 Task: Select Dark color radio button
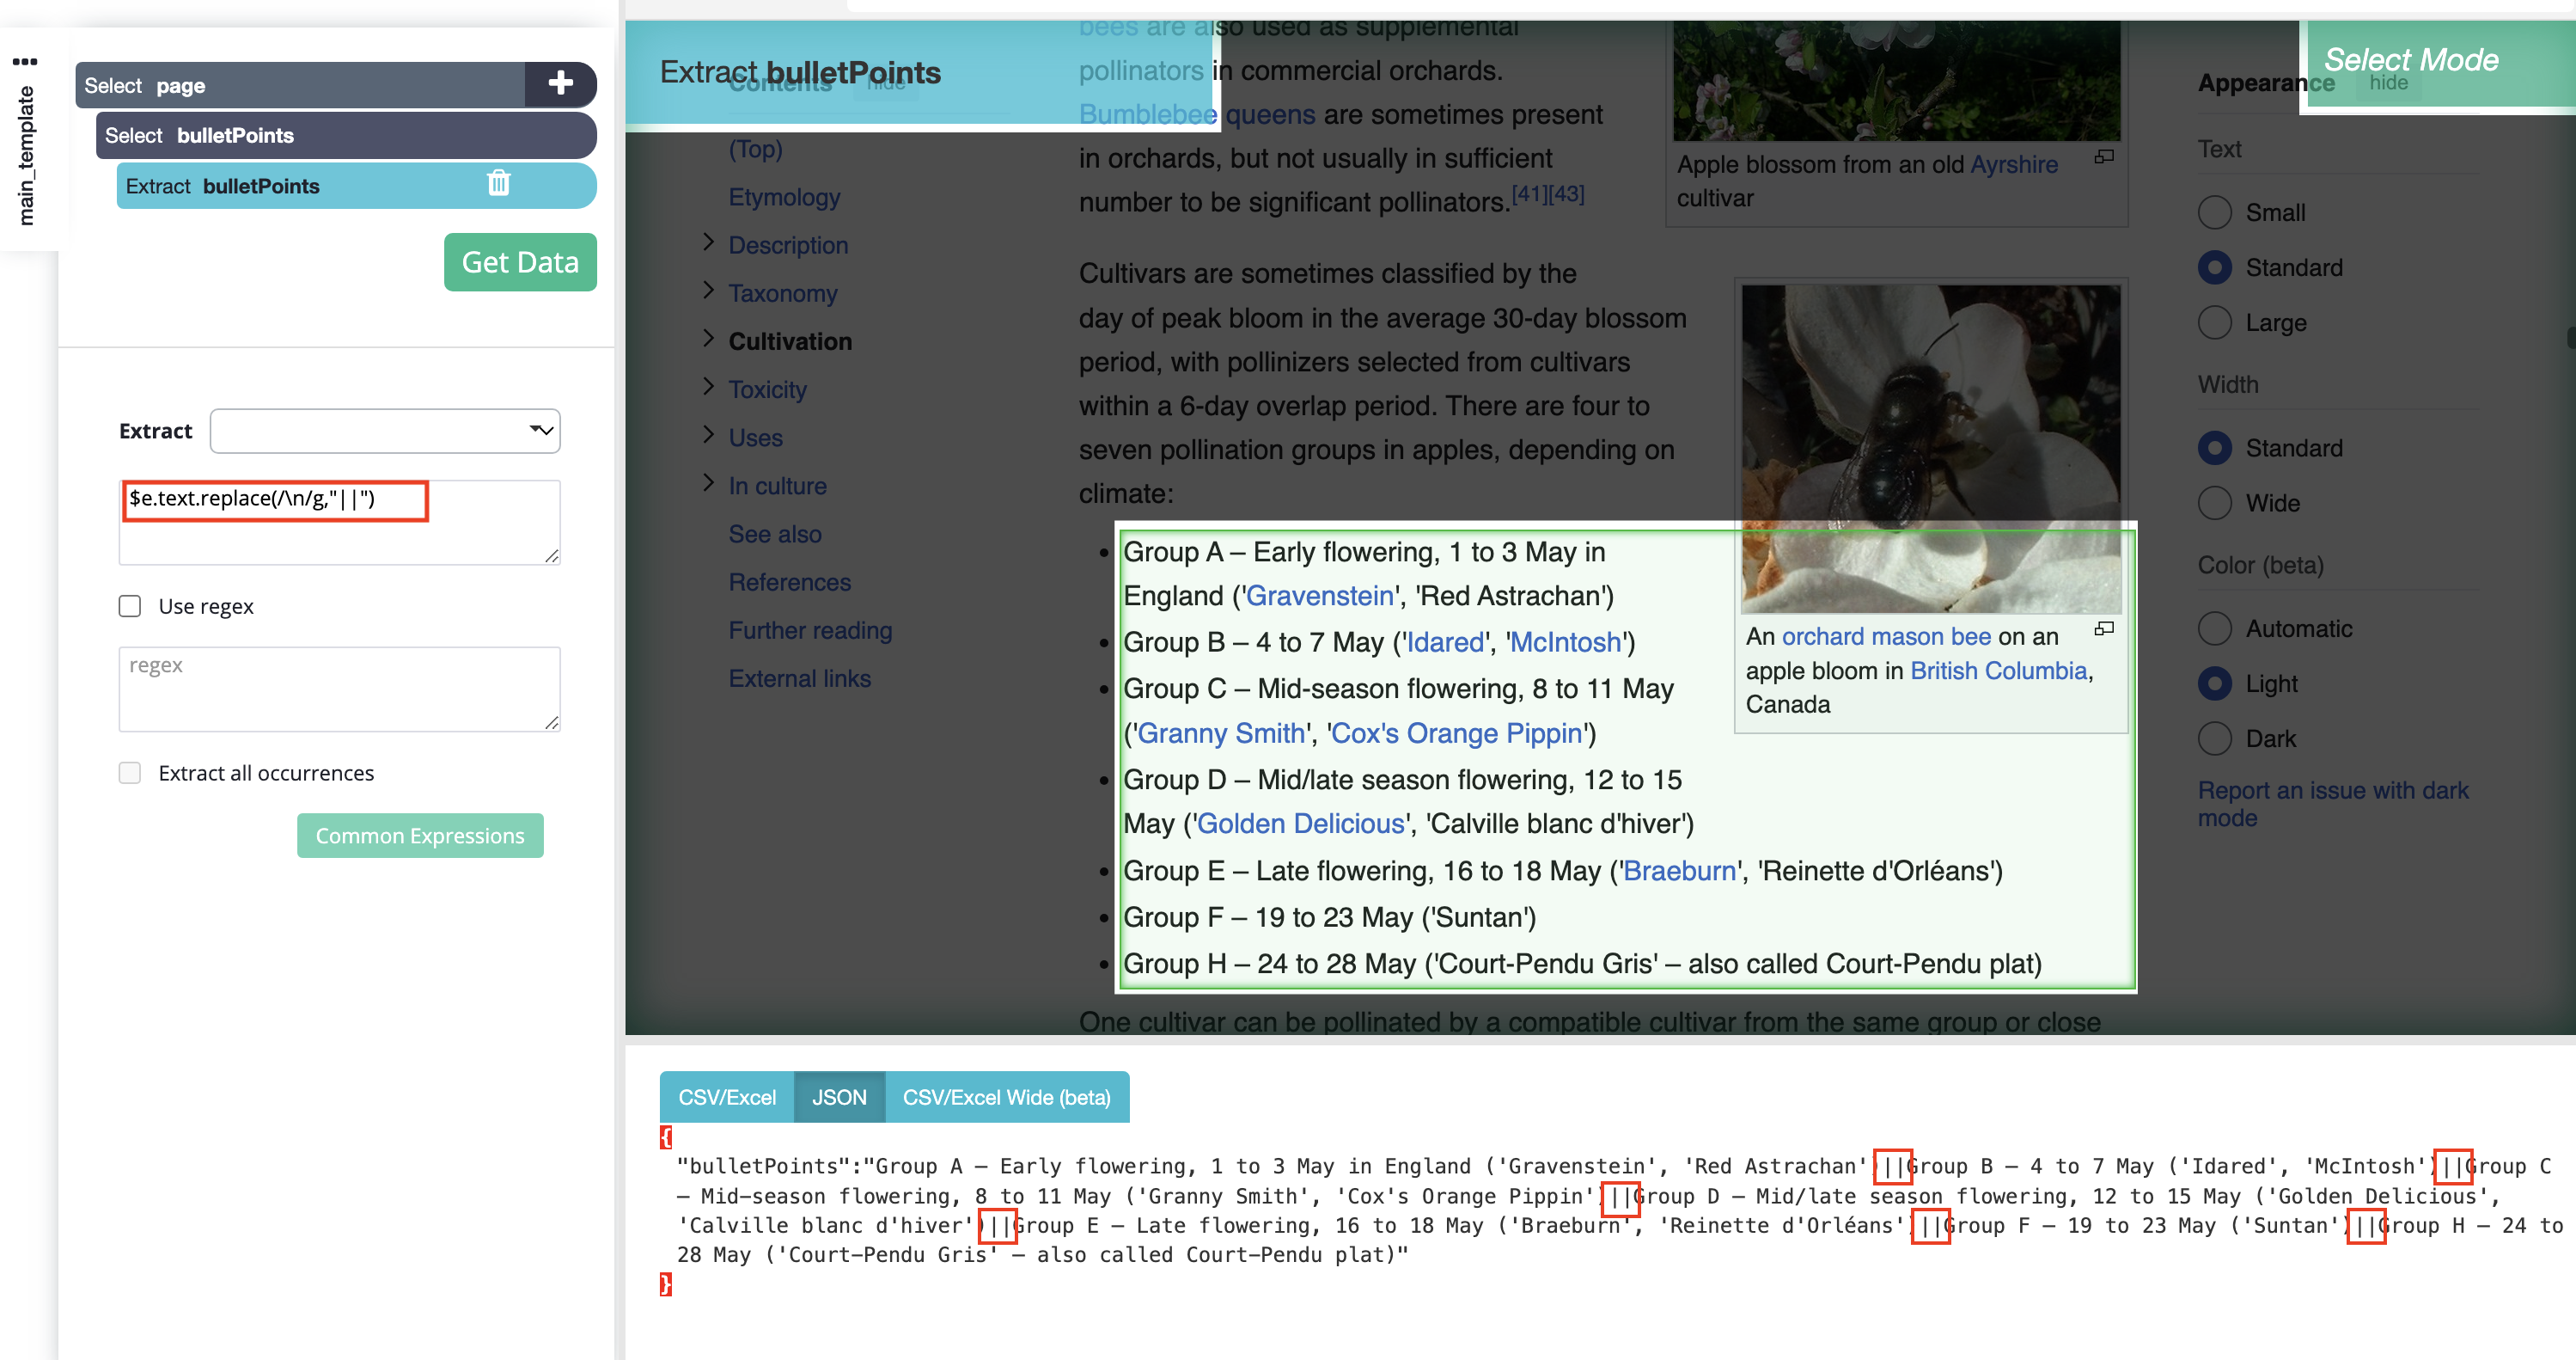2215,738
